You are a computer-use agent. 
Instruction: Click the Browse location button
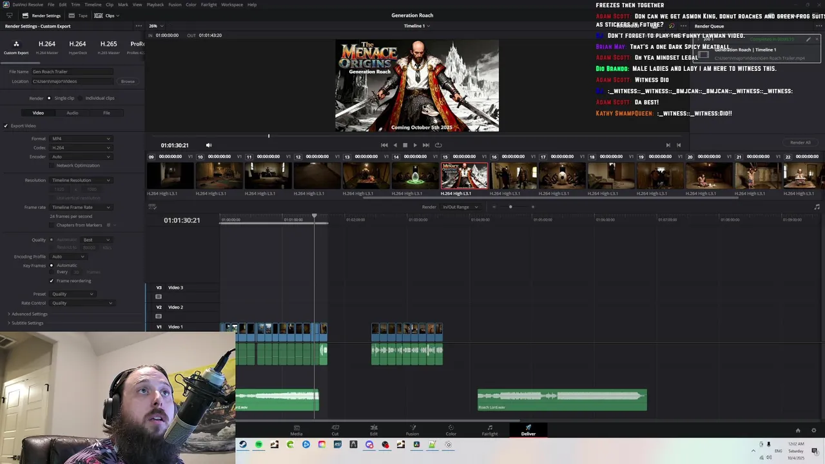128,81
